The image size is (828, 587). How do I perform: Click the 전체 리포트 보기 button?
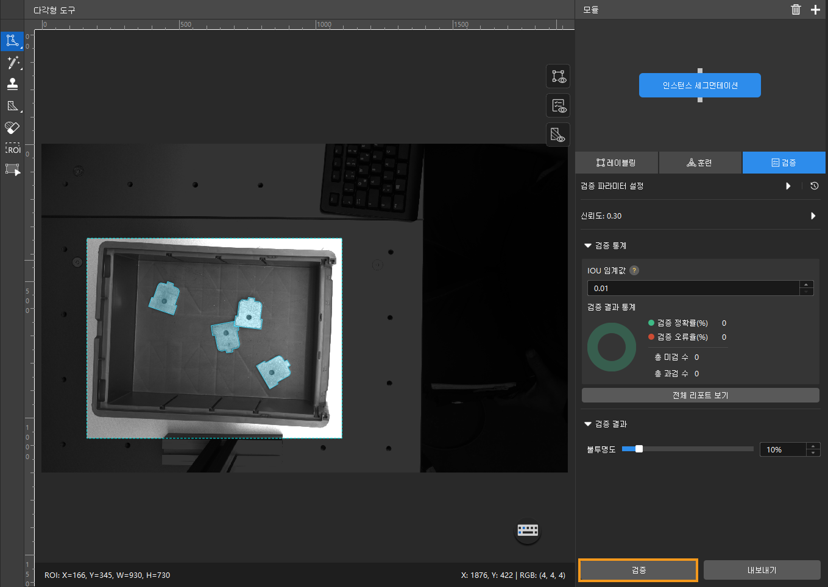[700, 395]
